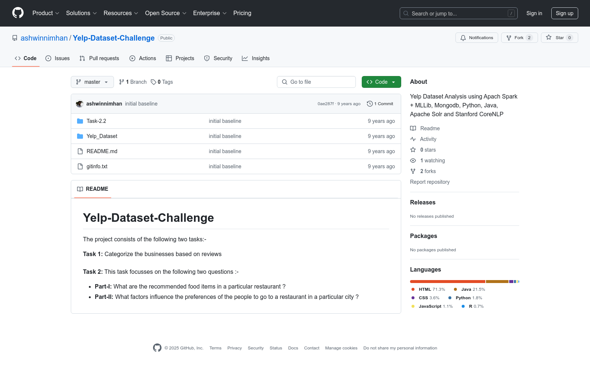
Task: Click the branch icon beside 1 Branch
Action: click(122, 82)
